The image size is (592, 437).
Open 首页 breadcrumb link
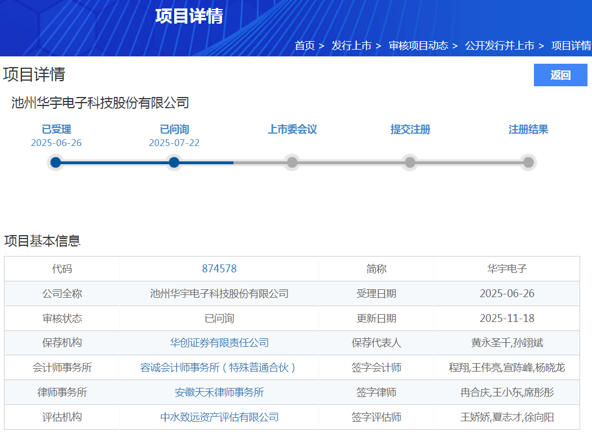(x=304, y=46)
